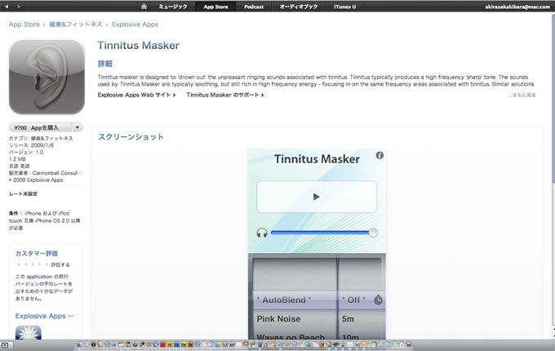Go back with the left arrow
555x351 pixels.
coord(7,7)
